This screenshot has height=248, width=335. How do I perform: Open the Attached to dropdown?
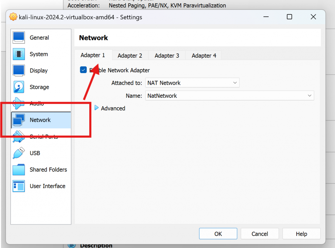tap(192, 82)
